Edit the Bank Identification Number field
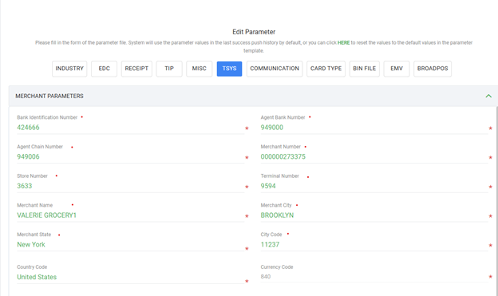 131,128
